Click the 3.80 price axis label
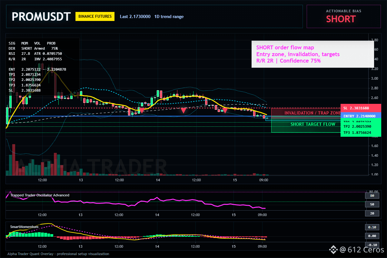387x258 pixels. [x=374, y=40]
